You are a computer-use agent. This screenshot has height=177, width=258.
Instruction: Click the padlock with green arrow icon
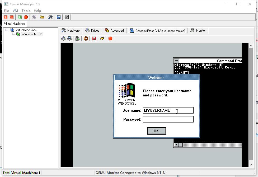(x=77, y=38)
